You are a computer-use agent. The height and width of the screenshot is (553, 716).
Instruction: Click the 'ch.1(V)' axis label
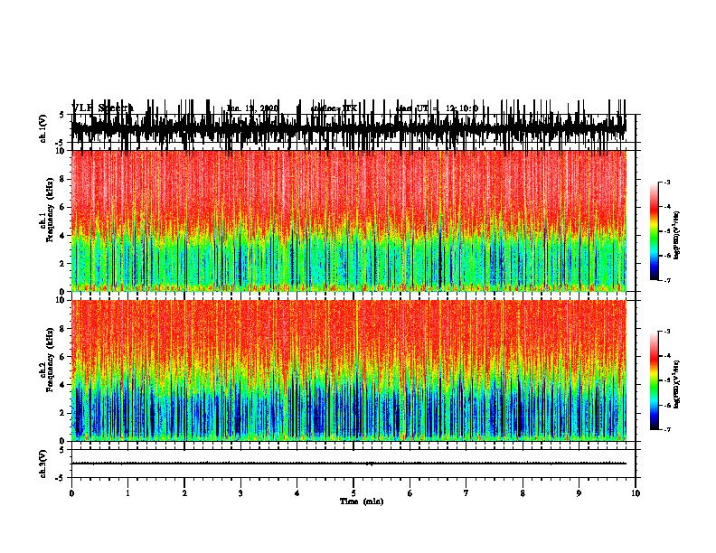pyautogui.click(x=42, y=128)
